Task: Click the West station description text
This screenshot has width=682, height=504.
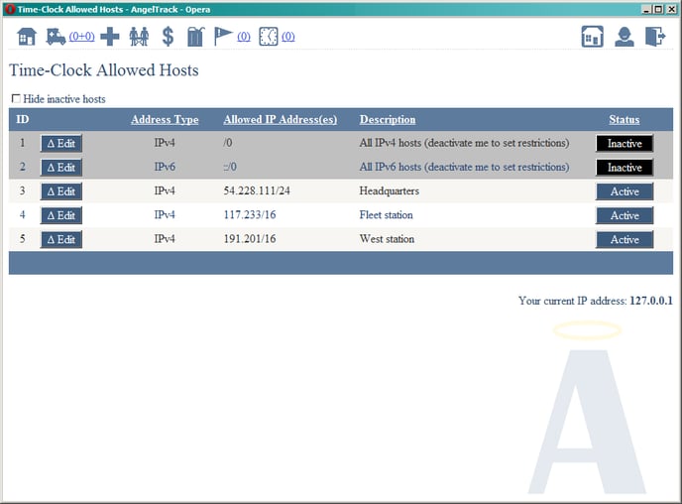Action: [x=387, y=238]
